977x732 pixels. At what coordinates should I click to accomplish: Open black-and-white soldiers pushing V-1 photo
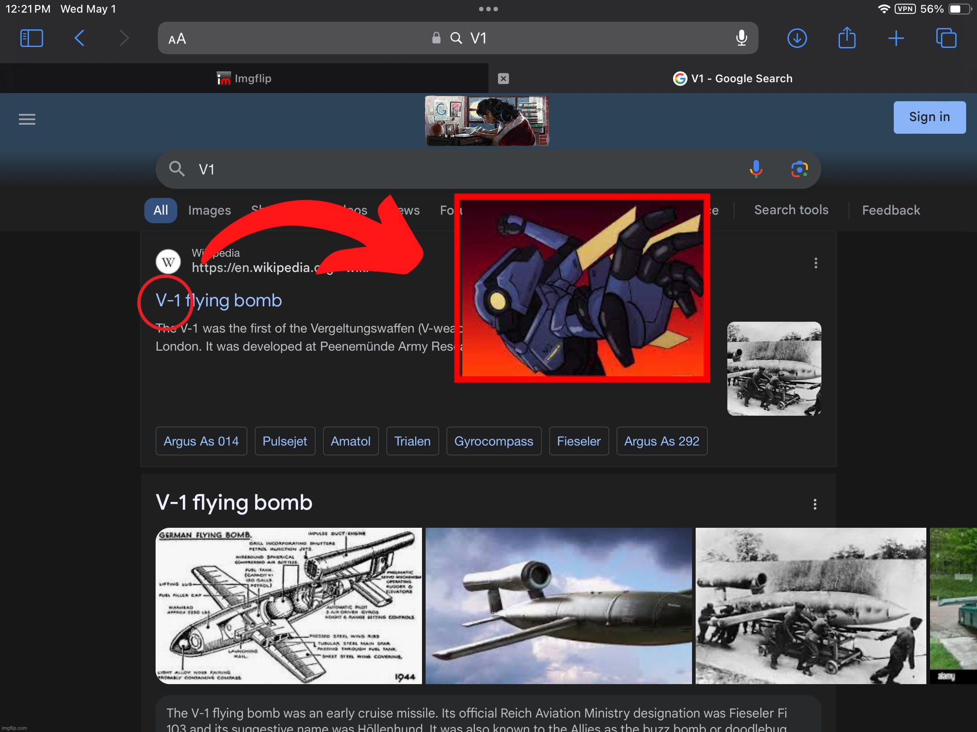(x=811, y=606)
